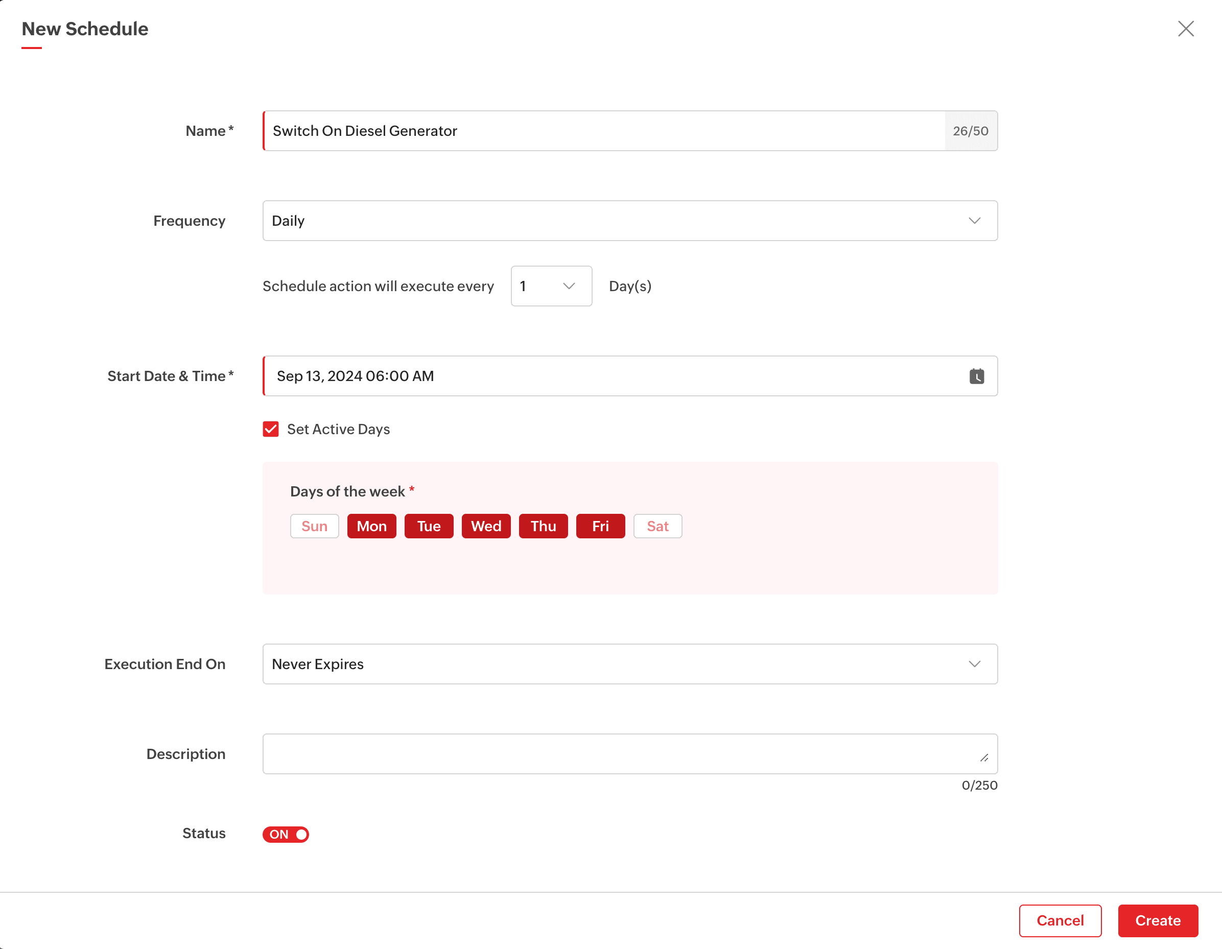Enable Sun as an active day

click(315, 526)
